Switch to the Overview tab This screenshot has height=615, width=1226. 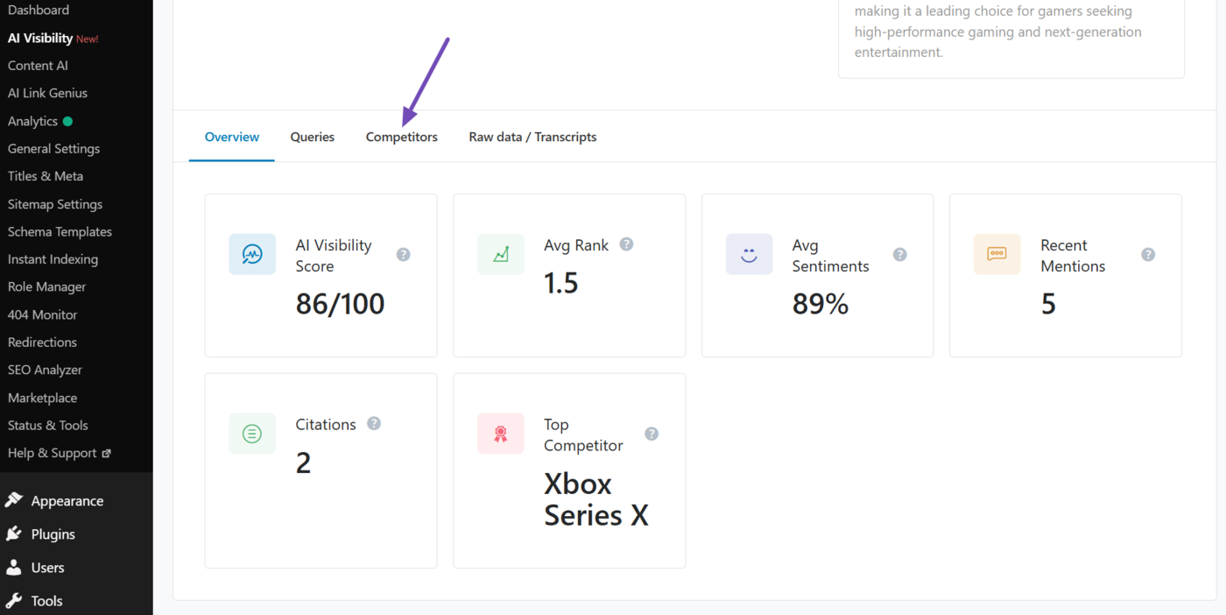232,137
